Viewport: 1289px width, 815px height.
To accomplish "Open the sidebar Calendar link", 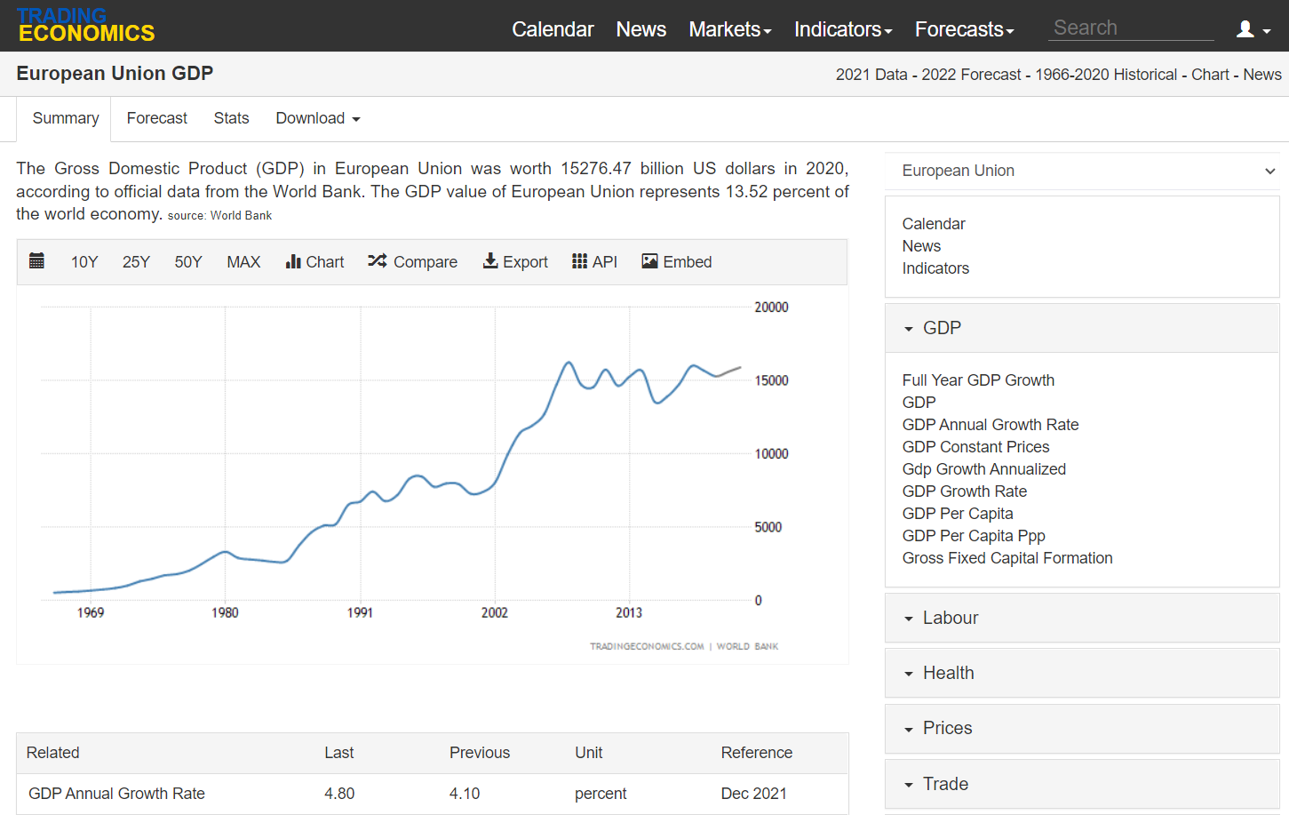I will tap(933, 224).
